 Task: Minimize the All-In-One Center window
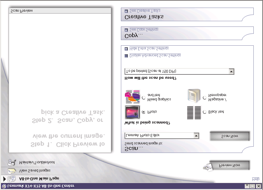pyautogui.click(x=247, y=186)
